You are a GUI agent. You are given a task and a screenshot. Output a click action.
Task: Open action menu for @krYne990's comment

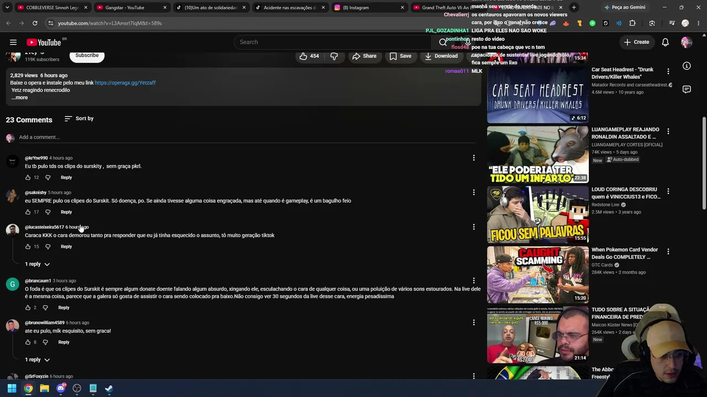(473, 158)
